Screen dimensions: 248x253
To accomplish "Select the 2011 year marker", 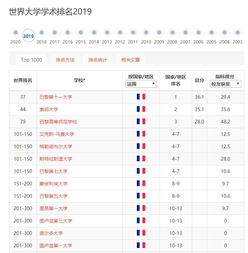I will (133, 32).
